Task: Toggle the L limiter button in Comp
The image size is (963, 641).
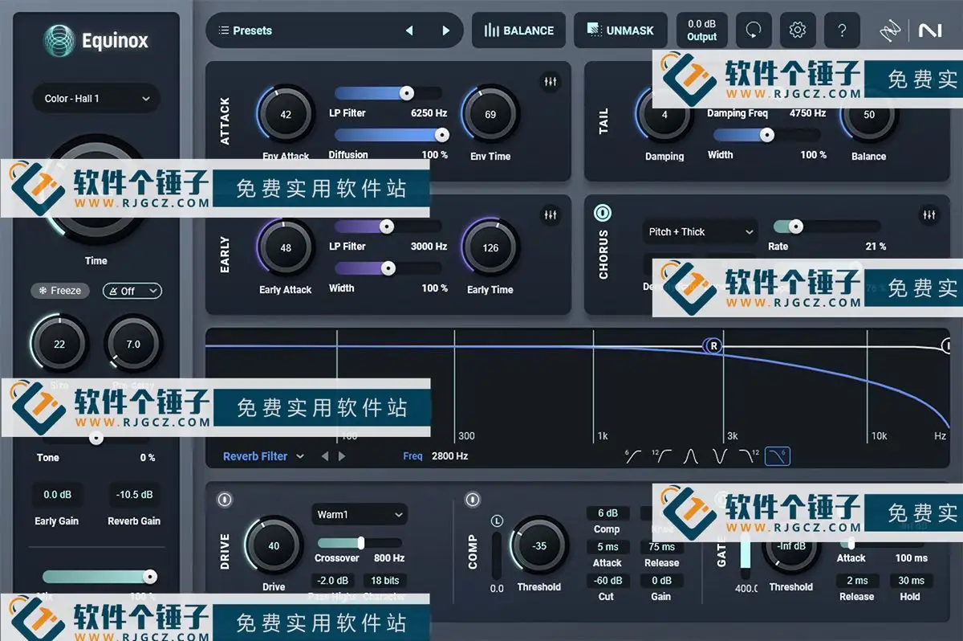Action: click(497, 521)
